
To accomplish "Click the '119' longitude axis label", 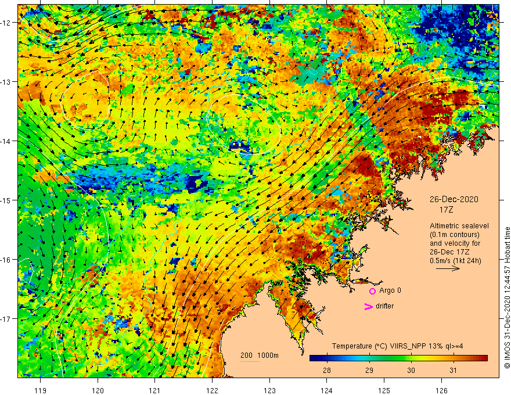I will [41, 390].
